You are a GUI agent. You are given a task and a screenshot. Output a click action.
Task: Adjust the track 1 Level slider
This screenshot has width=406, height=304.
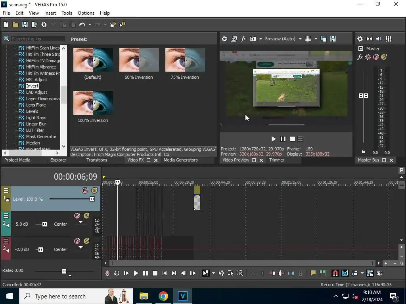tap(92, 199)
